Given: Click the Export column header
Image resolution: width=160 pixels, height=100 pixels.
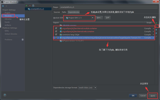Looking at the screenshot, I should click(x=56, y=23).
